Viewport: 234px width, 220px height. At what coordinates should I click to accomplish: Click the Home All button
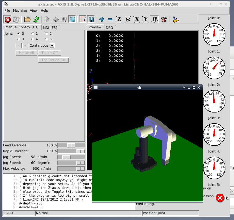pos(26,53)
